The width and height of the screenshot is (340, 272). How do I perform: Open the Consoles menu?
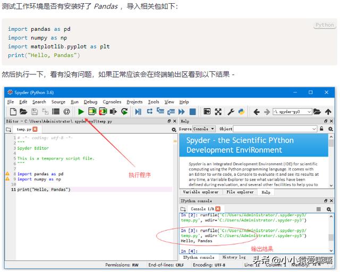tap(112, 102)
